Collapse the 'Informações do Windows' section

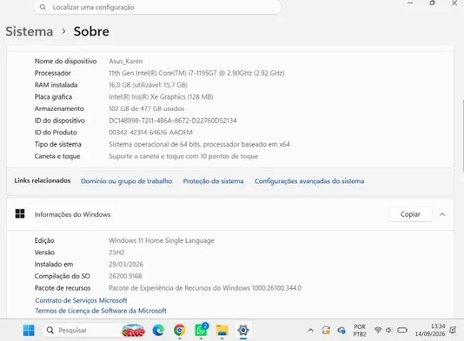click(442, 215)
